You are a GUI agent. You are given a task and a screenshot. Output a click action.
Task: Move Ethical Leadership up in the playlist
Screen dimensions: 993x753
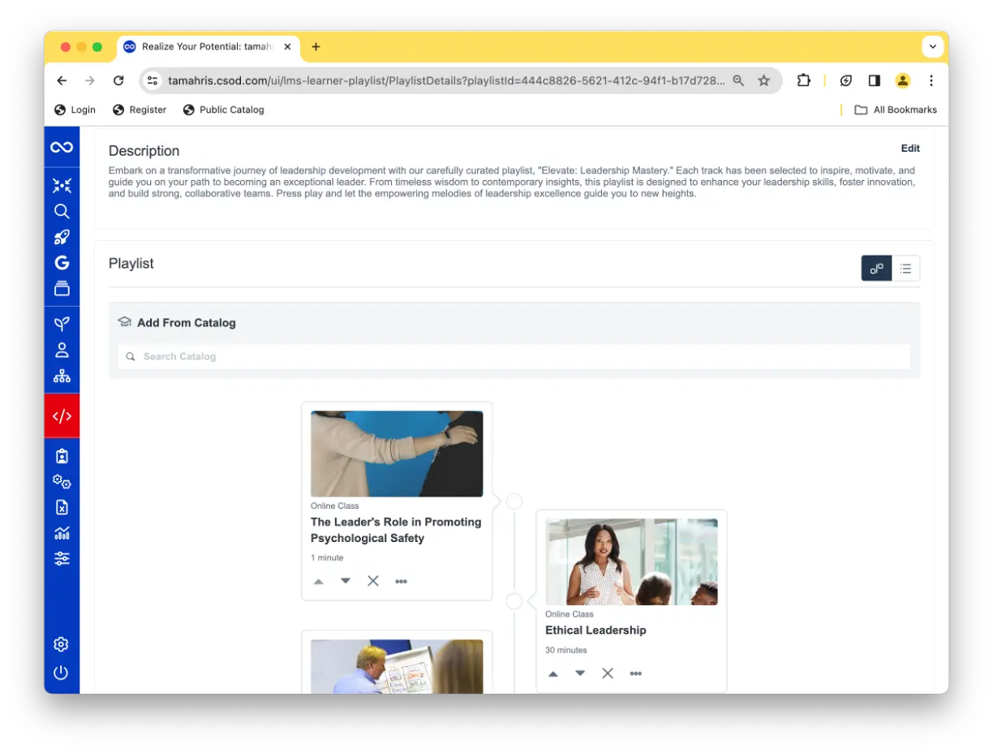point(553,673)
